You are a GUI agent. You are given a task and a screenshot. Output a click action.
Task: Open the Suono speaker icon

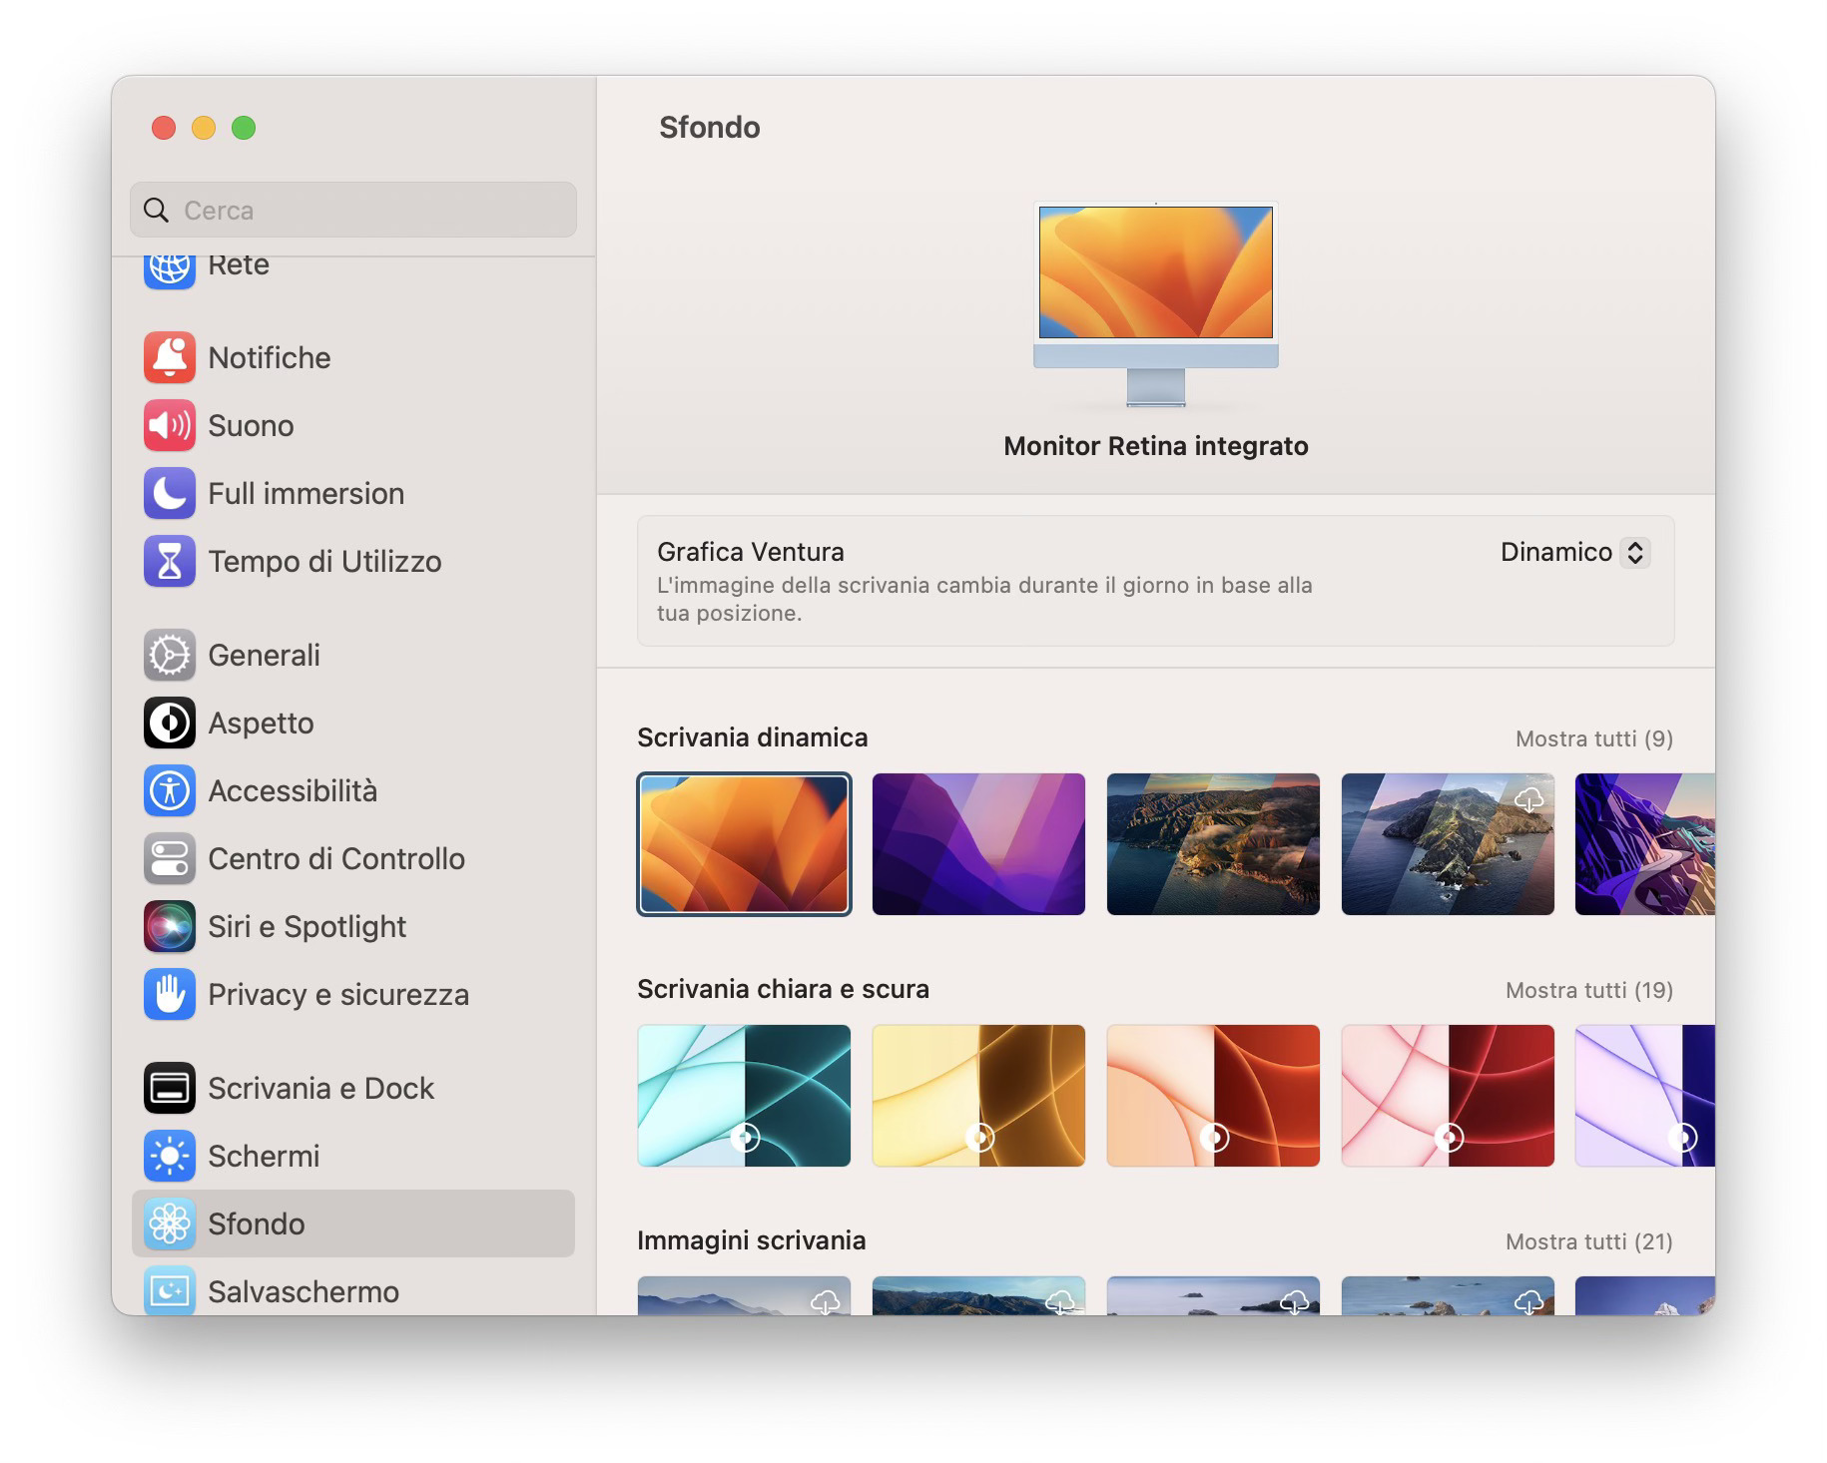click(x=169, y=425)
